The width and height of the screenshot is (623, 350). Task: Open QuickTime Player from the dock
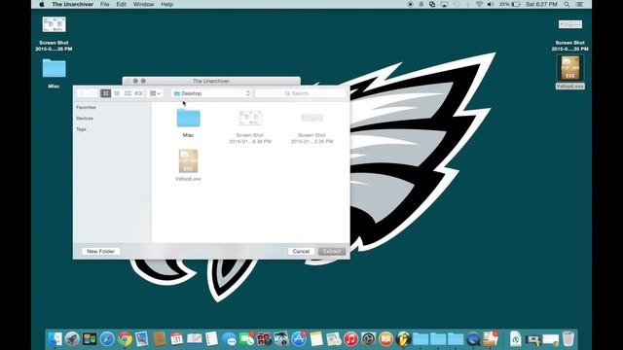pyautogui.click(x=473, y=339)
